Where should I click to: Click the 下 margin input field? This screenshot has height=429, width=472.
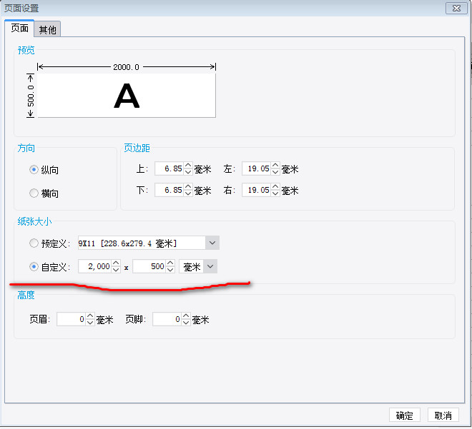[x=169, y=190]
